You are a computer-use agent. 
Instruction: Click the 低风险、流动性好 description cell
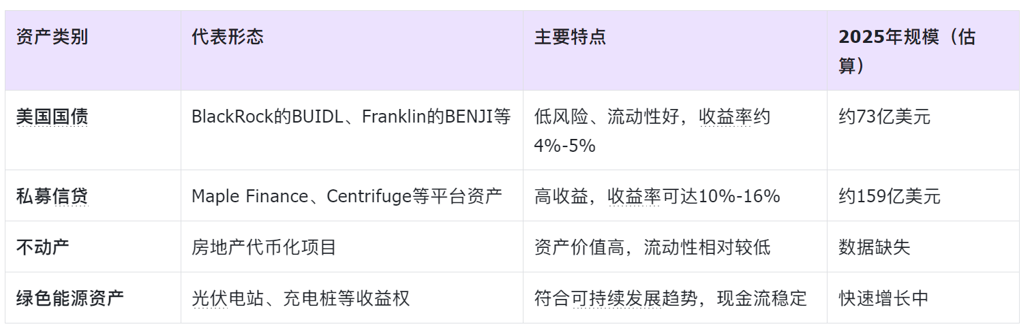(x=652, y=130)
